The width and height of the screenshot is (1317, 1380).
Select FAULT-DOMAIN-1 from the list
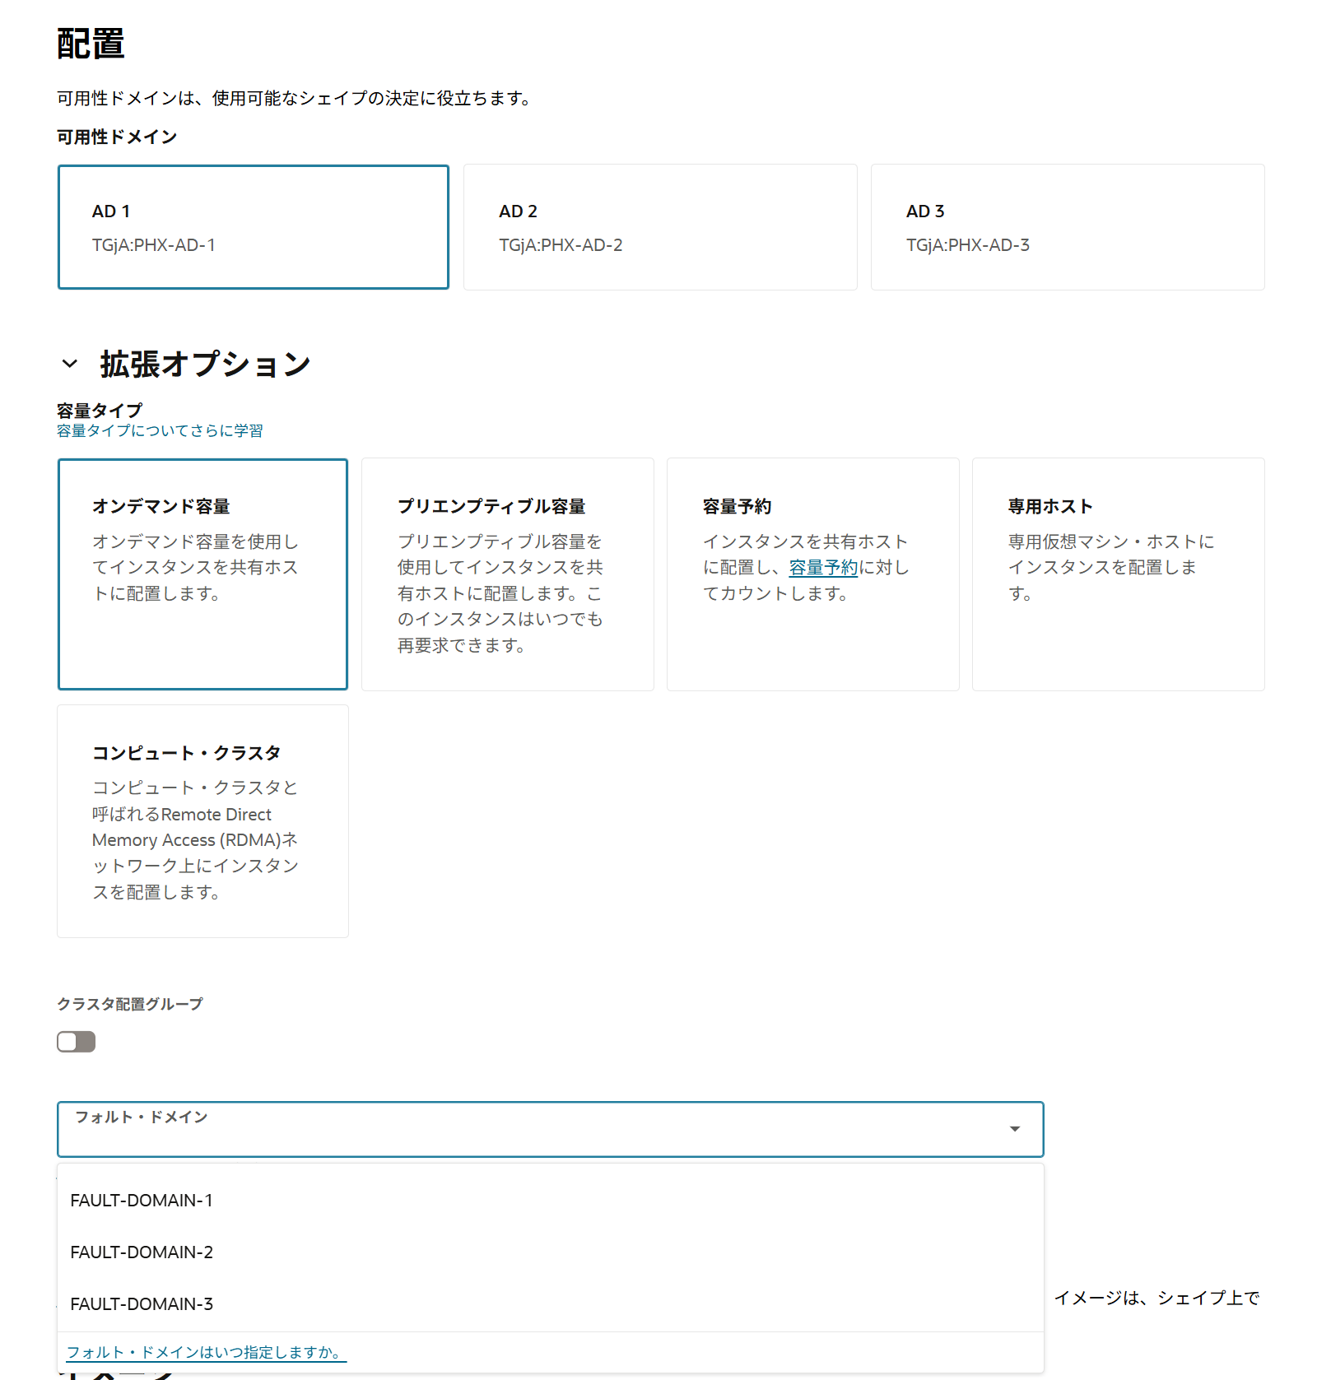tap(141, 1200)
